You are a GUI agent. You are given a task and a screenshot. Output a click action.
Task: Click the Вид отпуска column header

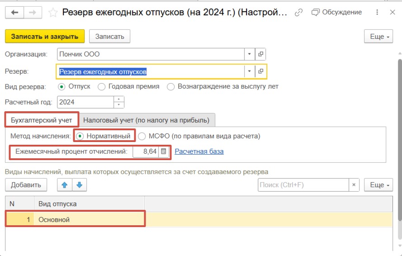[89, 204]
